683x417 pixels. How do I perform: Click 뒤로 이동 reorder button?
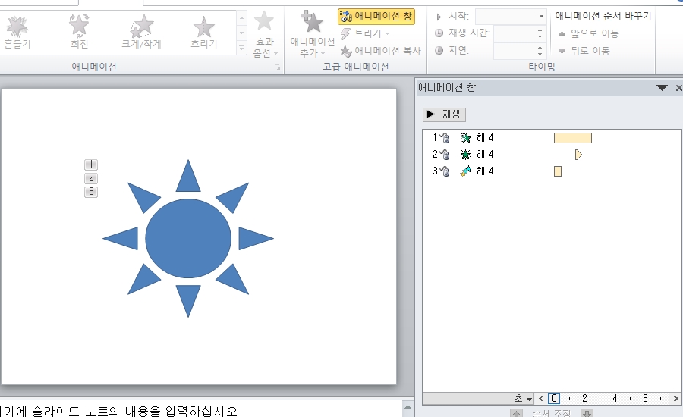point(584,51)
